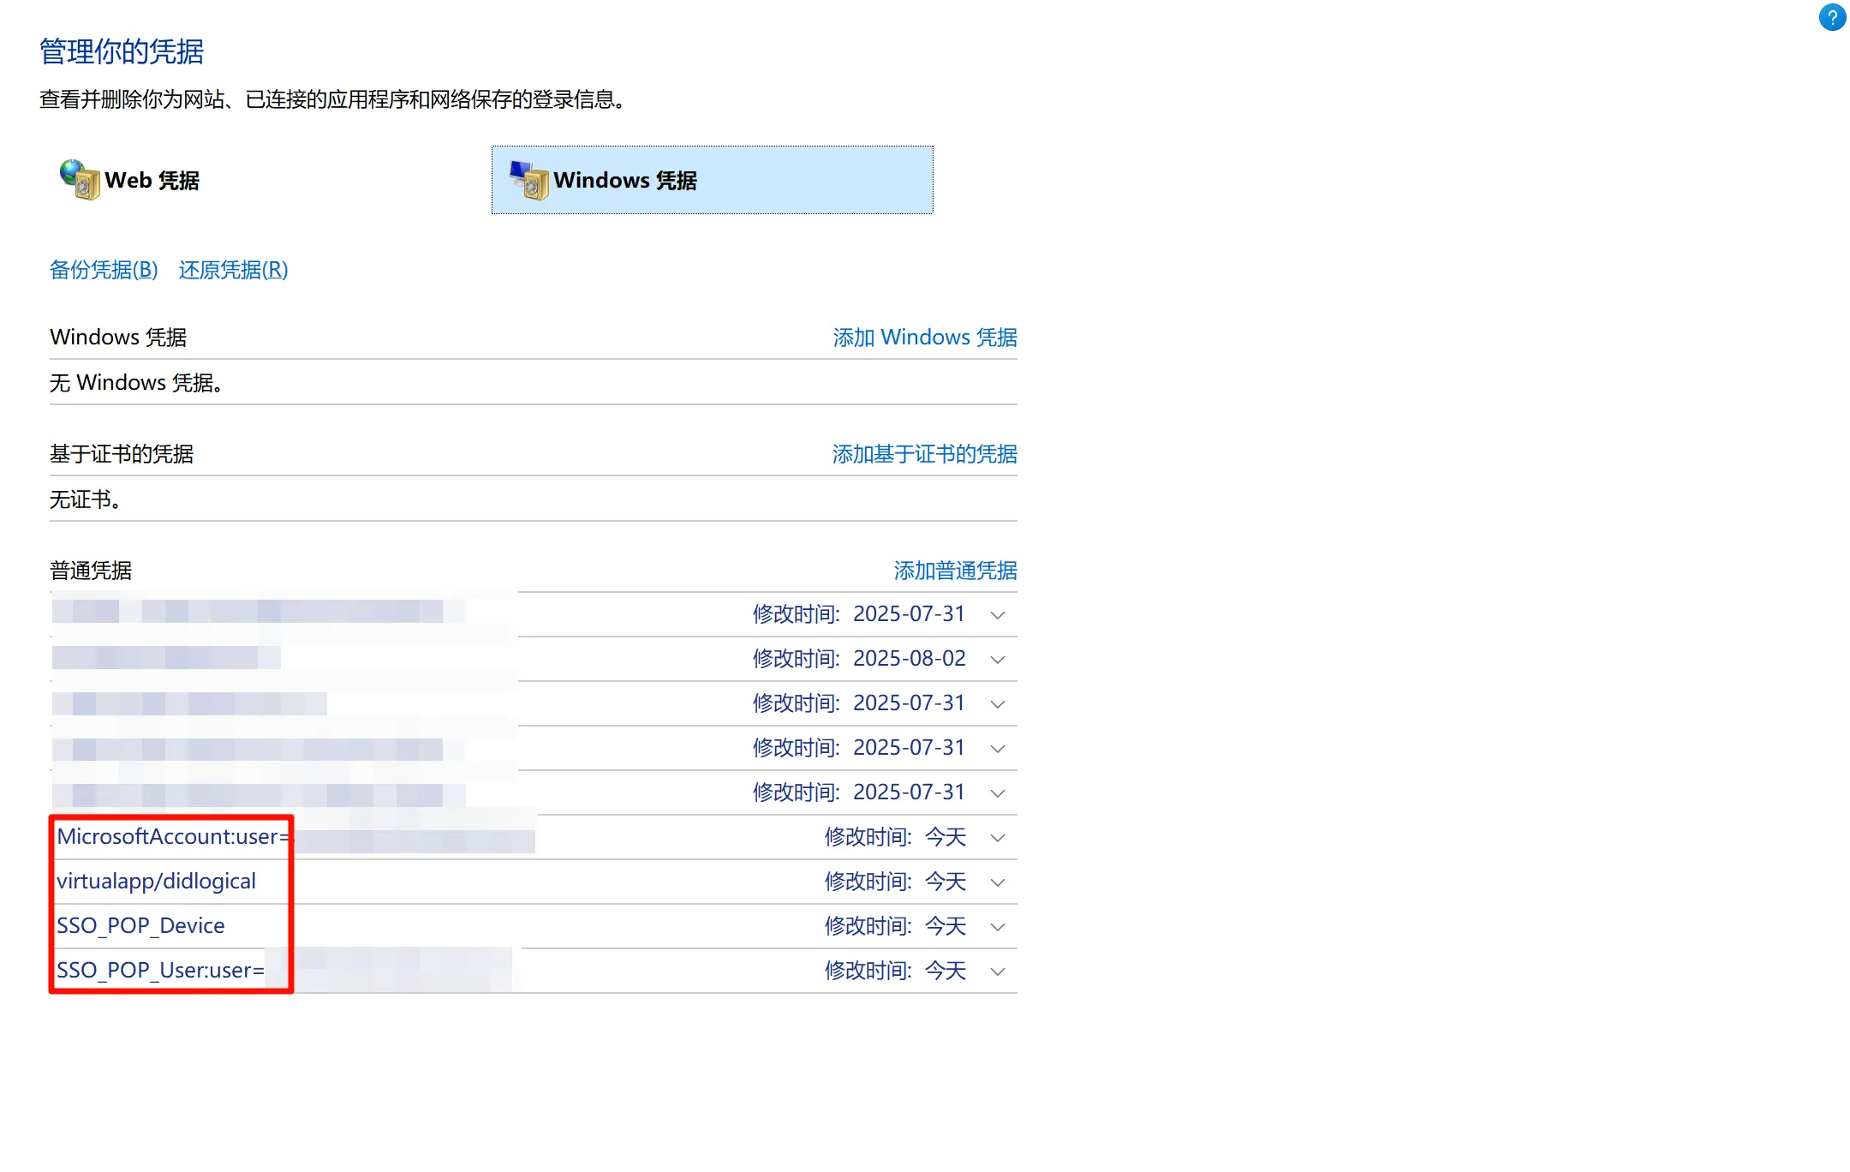Image resolution: width=1850 pixels, height=1172 pixels.
Task: Open the SSO_POP_Device credential entry
Action: click(x=140, y=926)
